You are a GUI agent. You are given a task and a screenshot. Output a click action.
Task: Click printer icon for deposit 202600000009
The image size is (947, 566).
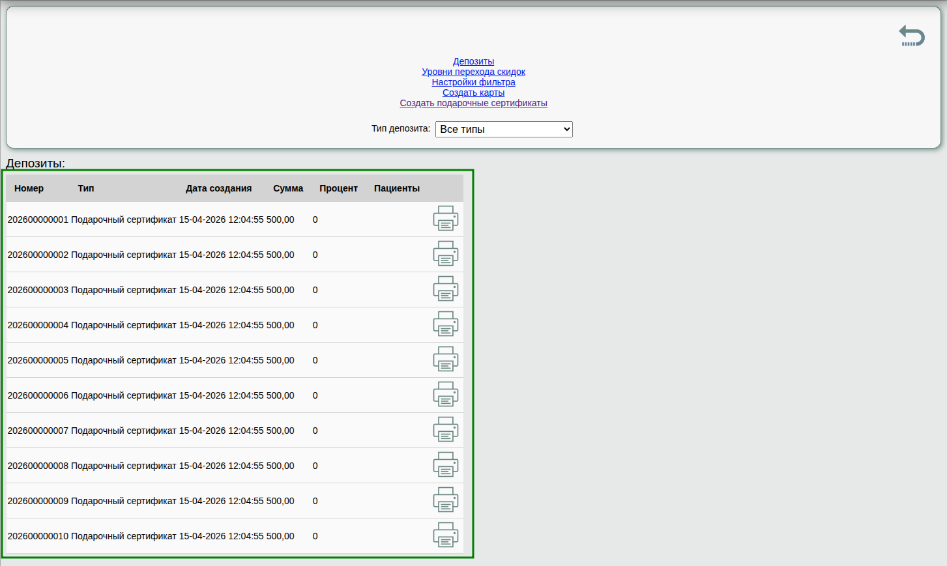(x=446, y=500)
